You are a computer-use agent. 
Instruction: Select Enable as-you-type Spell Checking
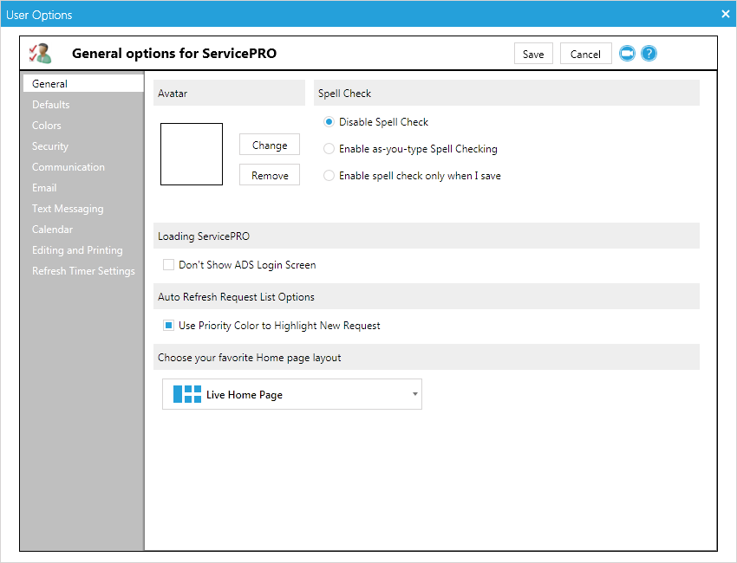click(x=329, y=149)
